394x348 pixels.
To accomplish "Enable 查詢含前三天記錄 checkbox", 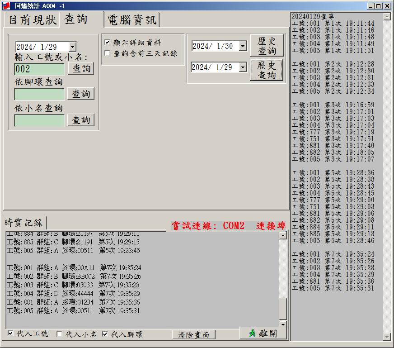I will 107,53.
